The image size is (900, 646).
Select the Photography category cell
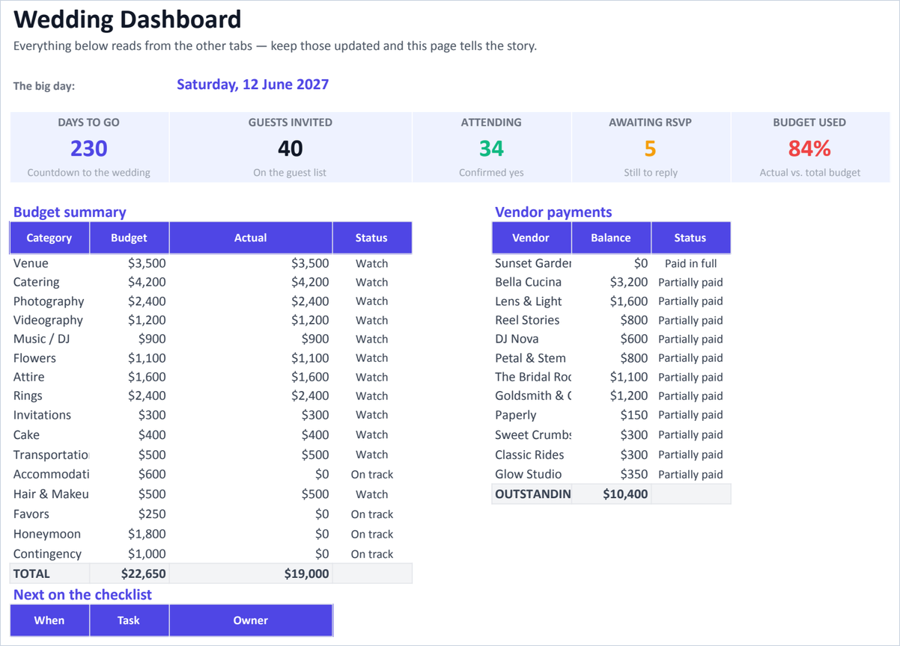point(49,301)
